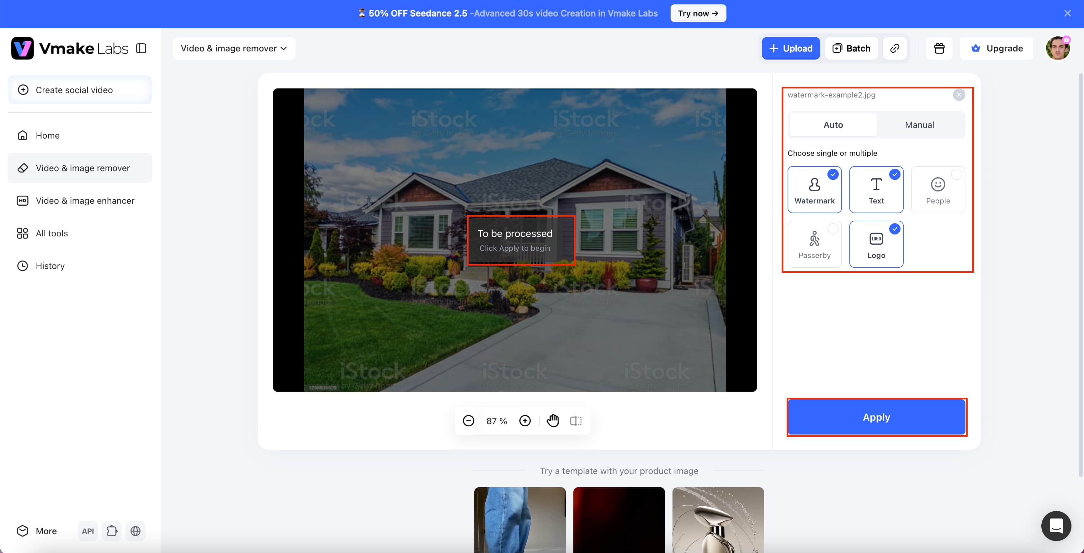Click the watermark-example2.jpg file name
Viewport: 1084px width, 553px height.
[x=832, y=95]
